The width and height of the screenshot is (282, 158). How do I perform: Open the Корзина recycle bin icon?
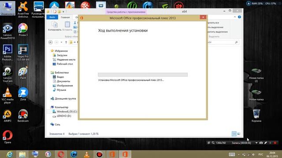pos(256,115)
